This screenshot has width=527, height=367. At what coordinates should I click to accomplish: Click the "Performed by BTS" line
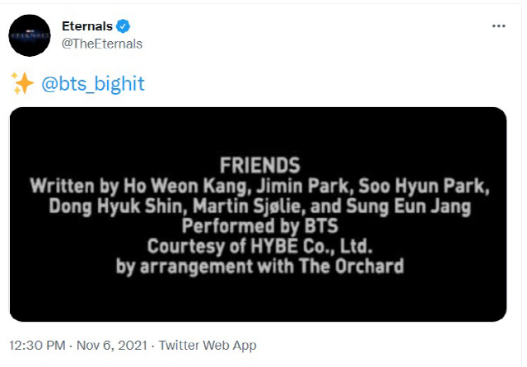point(259,225)
